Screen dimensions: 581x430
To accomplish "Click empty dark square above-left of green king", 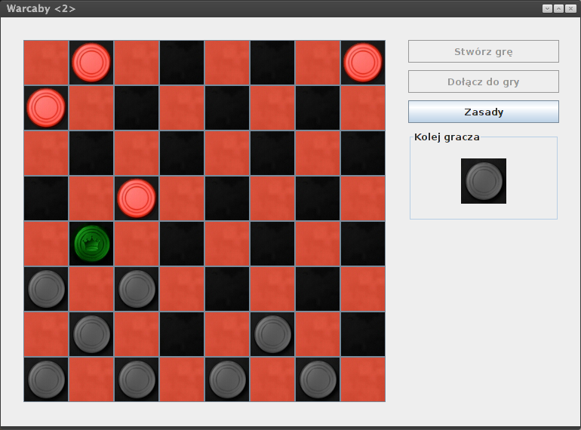I will tap(46, 198).
